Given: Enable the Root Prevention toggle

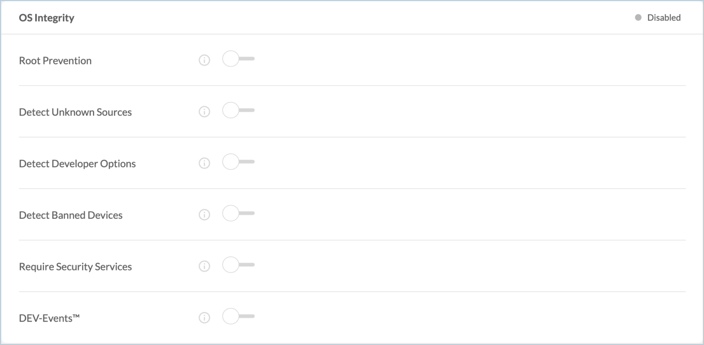Looking at the screenshot, I should 237,59.
